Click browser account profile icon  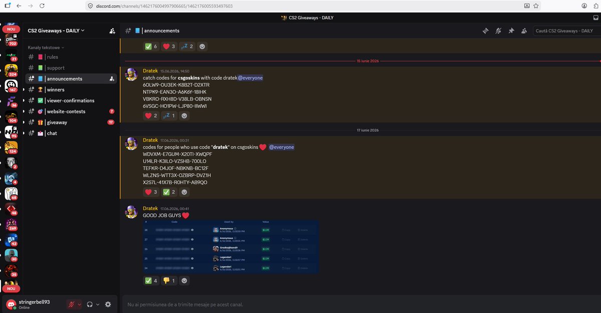pos(584,6)
